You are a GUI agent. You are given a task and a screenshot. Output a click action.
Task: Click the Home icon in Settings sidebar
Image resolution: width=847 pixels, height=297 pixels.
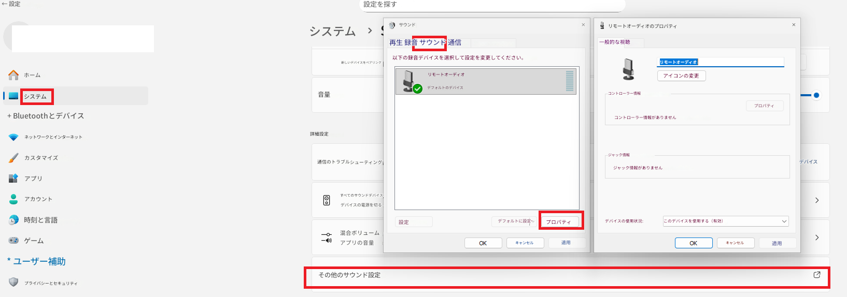13,75
